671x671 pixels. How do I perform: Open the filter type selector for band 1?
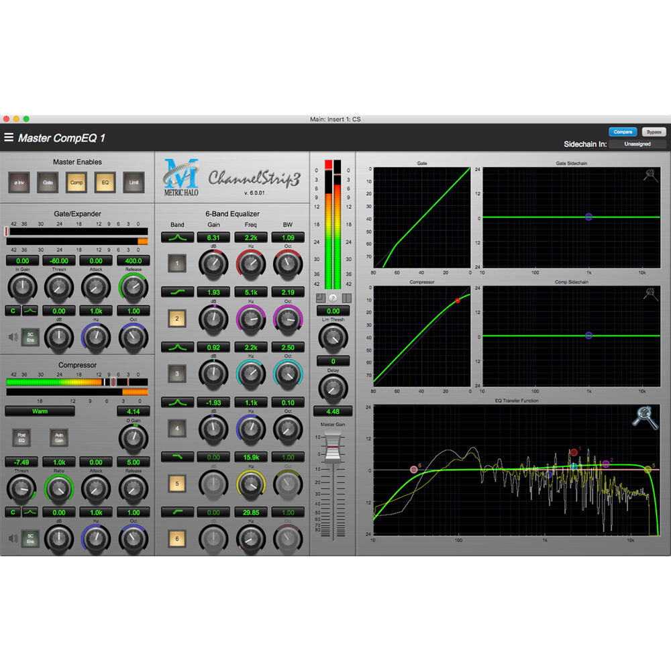pyautogui.click(x=177, y=238)
